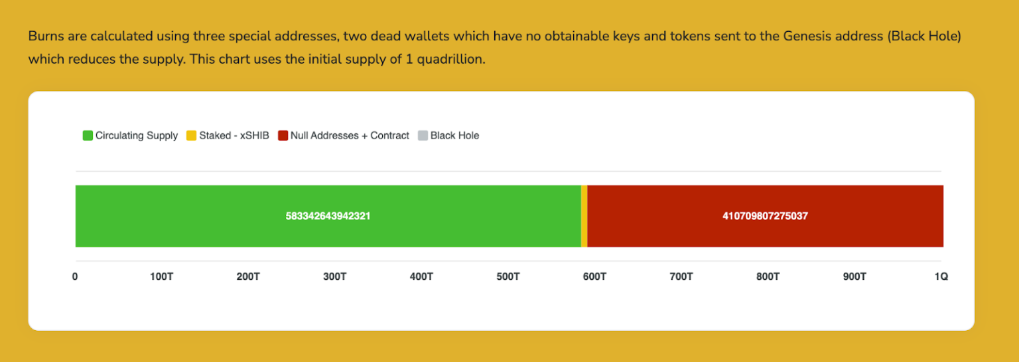The height and width of the screenshot is (362, 1019).
Task: Toggle the Black Hole legend label
Action: pos(454,136)
